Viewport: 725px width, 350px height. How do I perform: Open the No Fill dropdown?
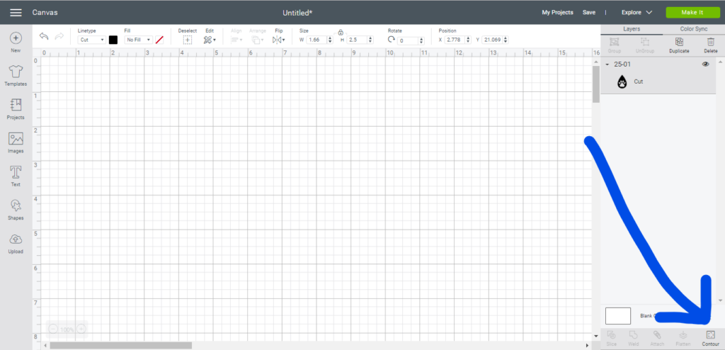(x=138, y=40)
